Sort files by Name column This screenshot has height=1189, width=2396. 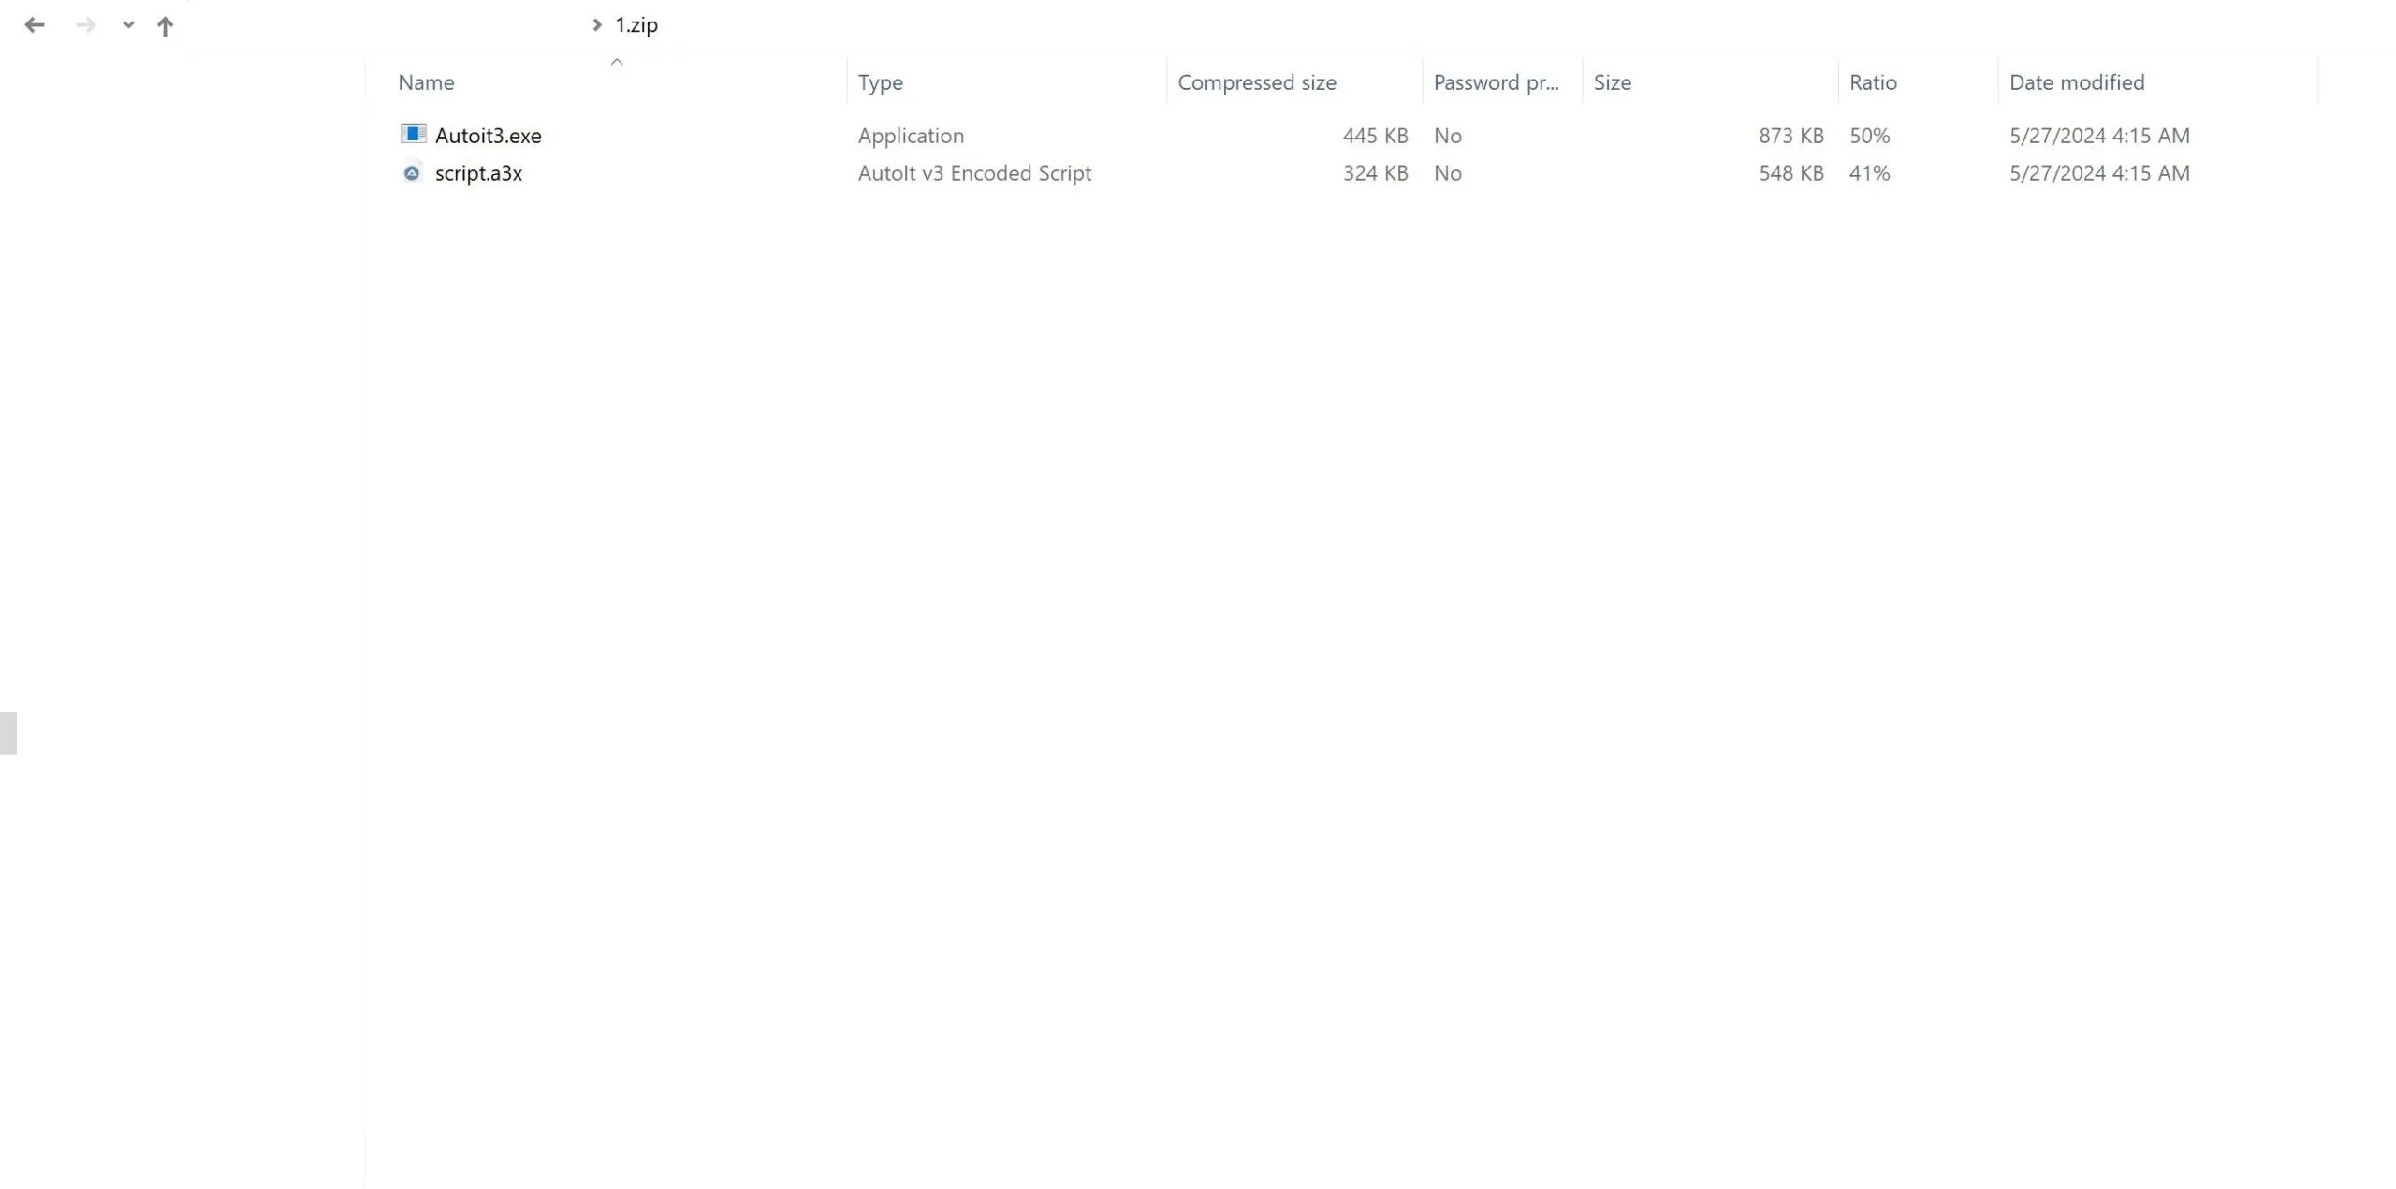(x=426, y=82)
